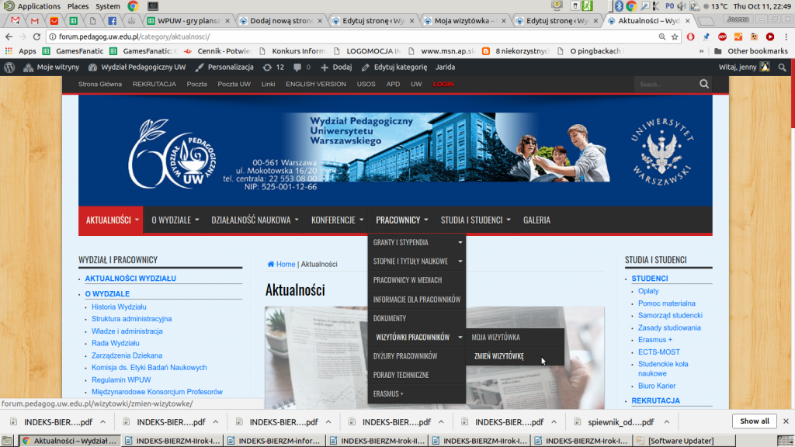
Task: Close the downloads bar
Action: (786, 421)
